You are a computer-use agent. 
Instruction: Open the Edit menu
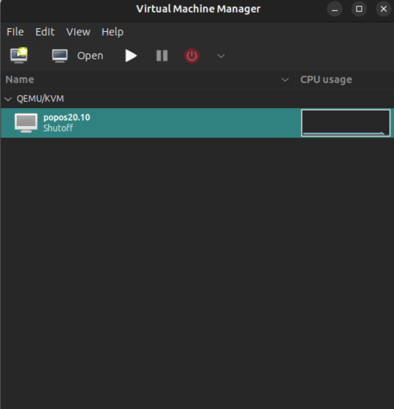coord(45,32)
